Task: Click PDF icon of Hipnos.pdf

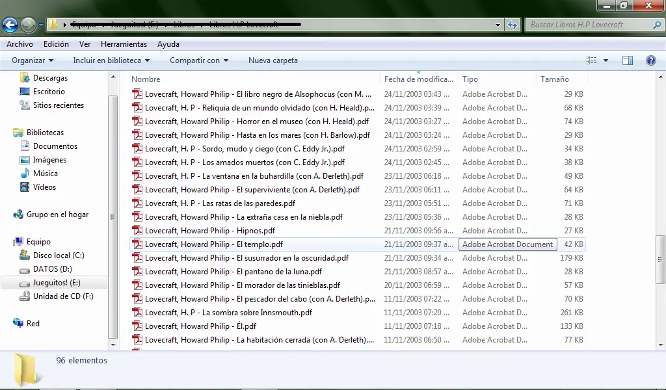Action: 137,230
